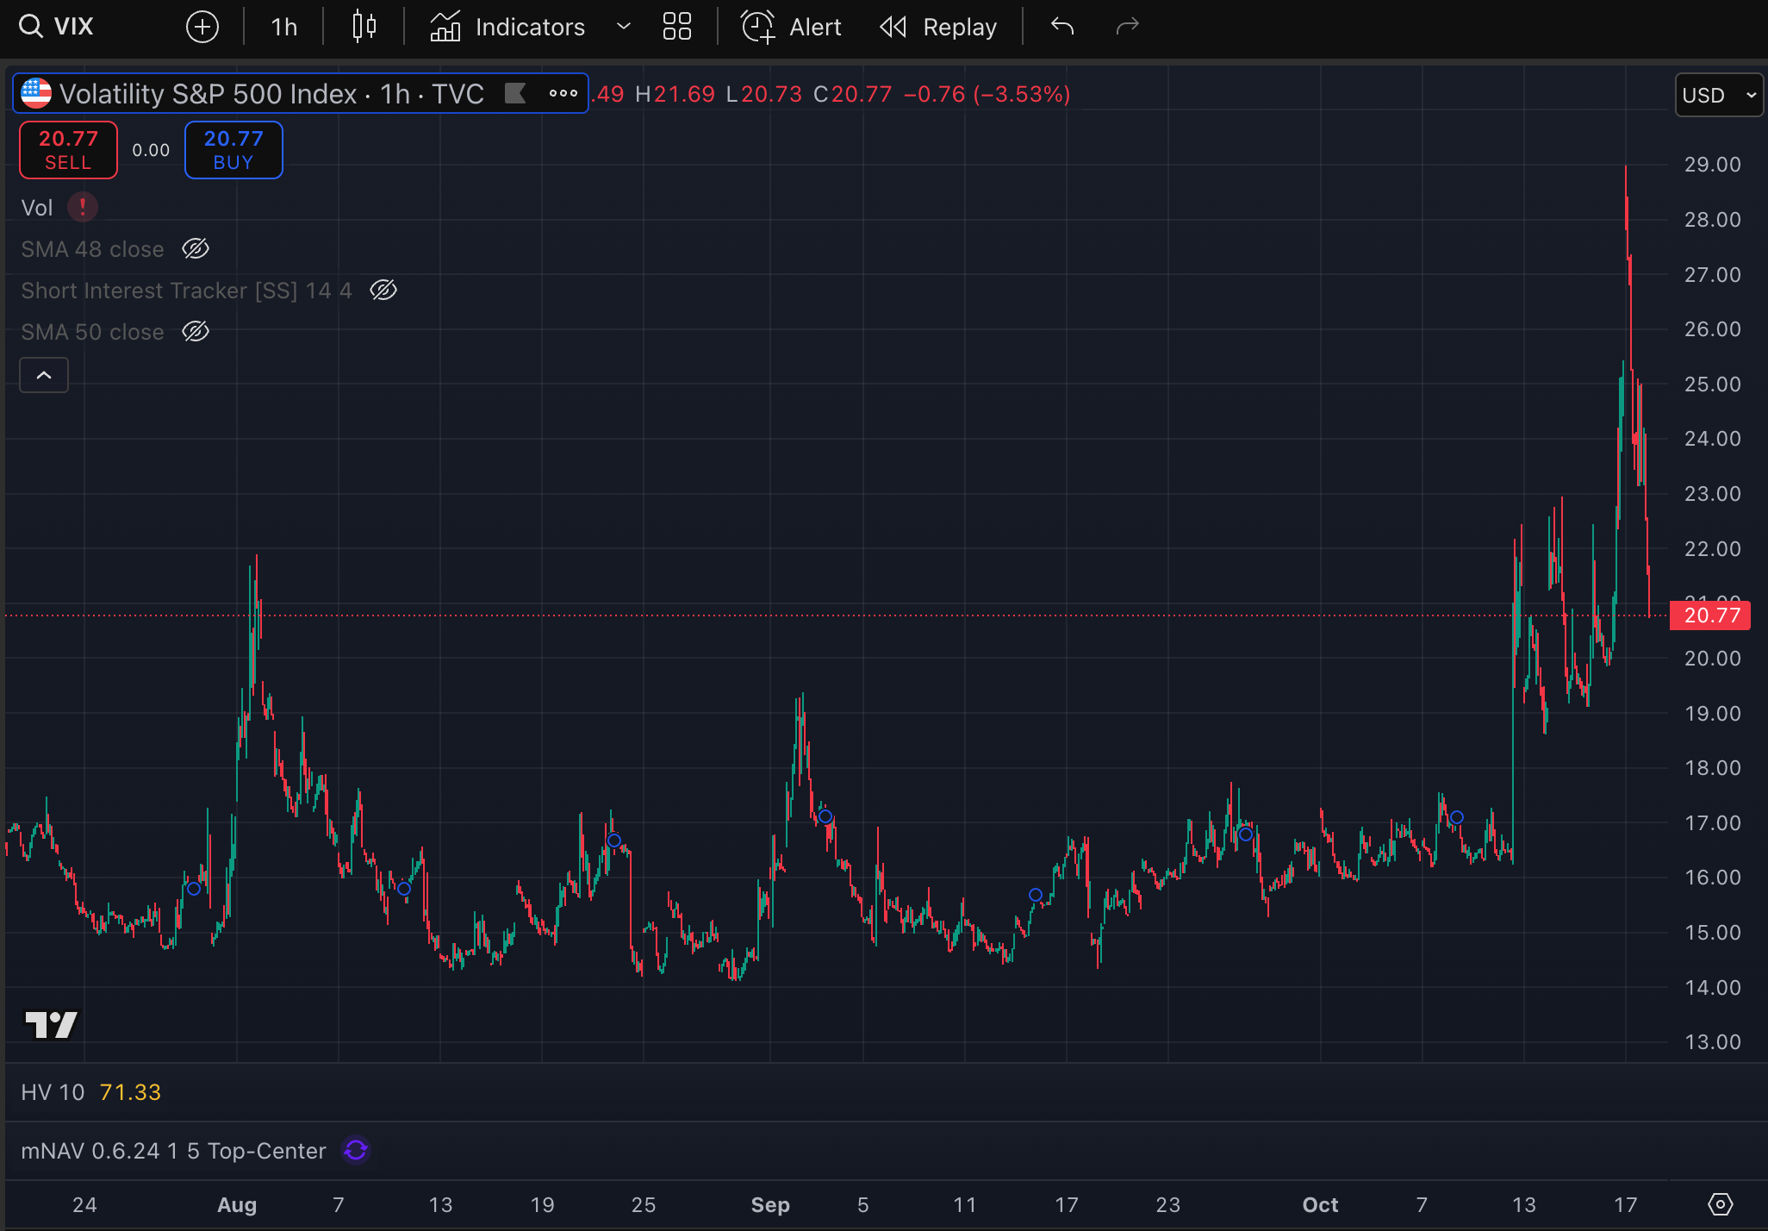Click the 20.77 BUY button

tap(233, 150)
